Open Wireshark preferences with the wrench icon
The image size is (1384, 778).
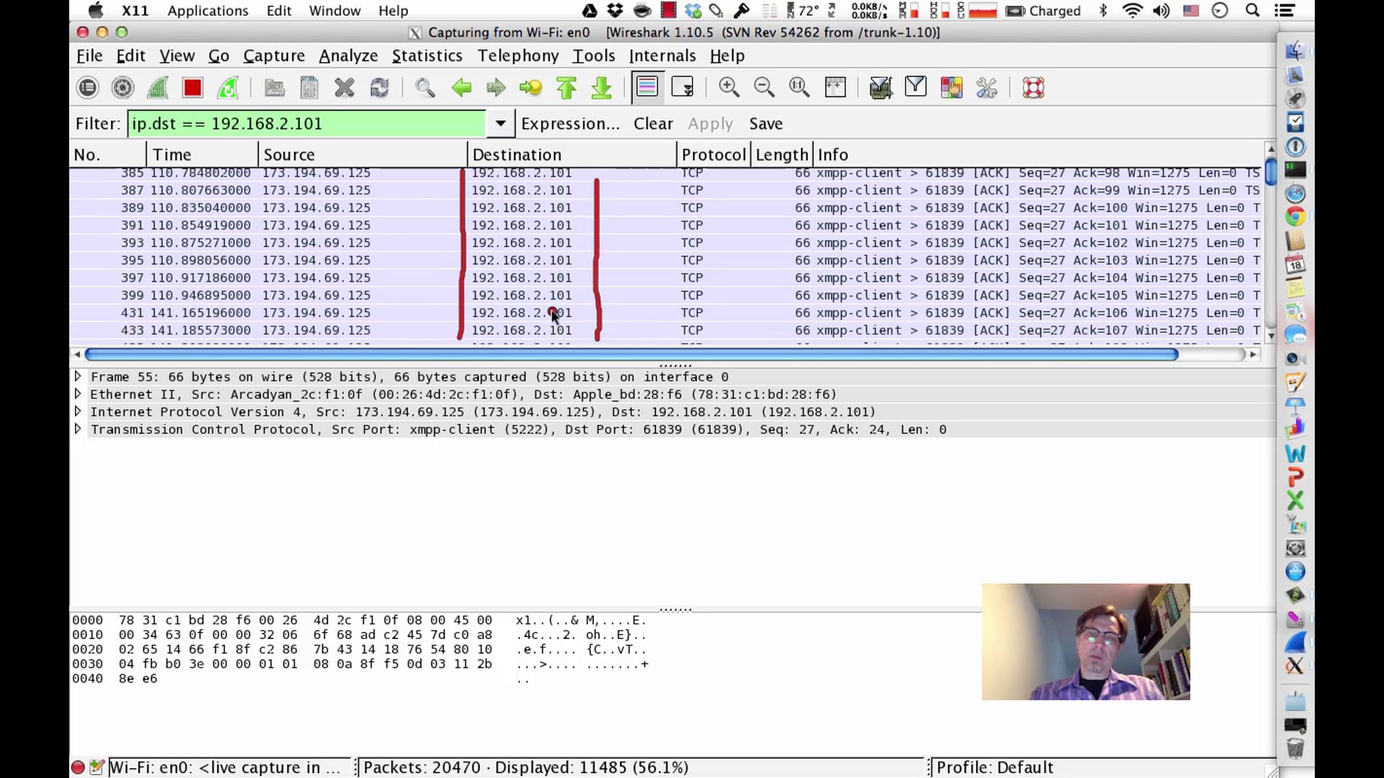click(986, 87)
